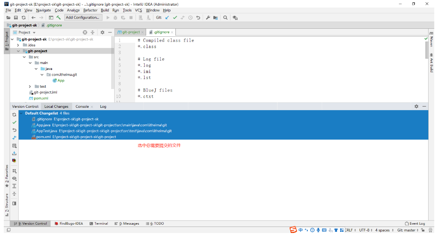Open the Event Log

[x=415, y=223]
